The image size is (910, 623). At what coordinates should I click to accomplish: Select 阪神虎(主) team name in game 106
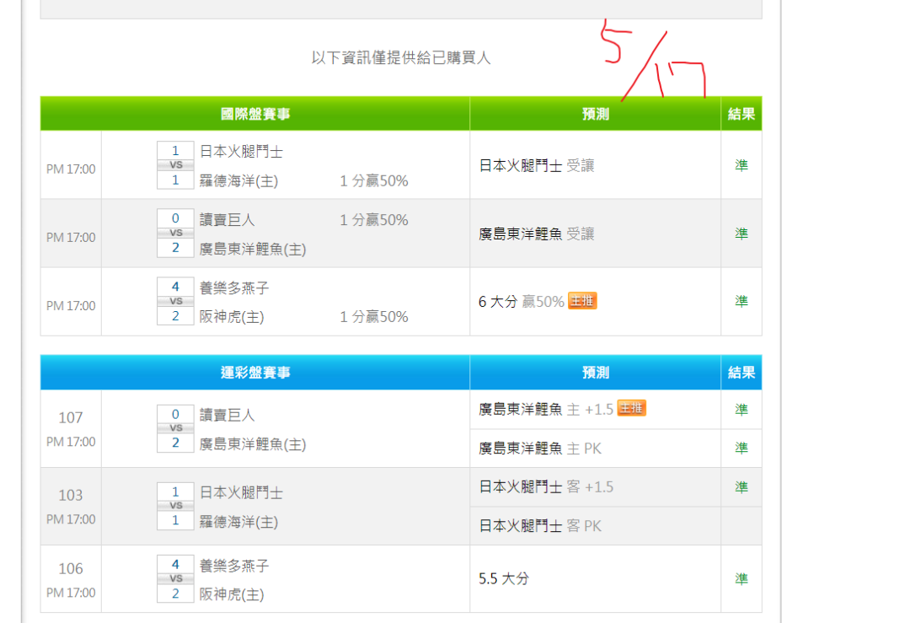[232, 594]
